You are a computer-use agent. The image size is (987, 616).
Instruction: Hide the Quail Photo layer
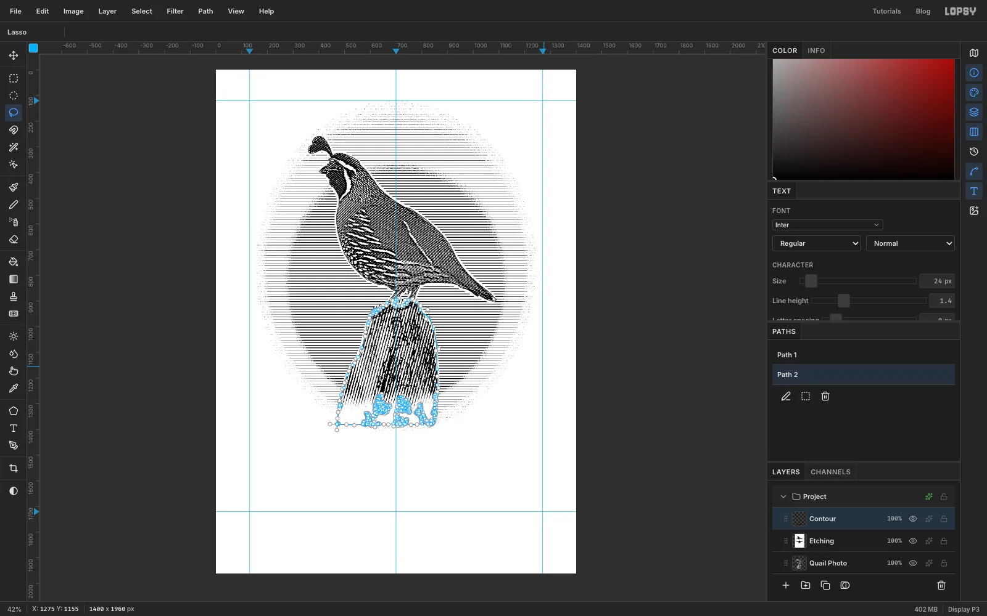click(913, 563)
